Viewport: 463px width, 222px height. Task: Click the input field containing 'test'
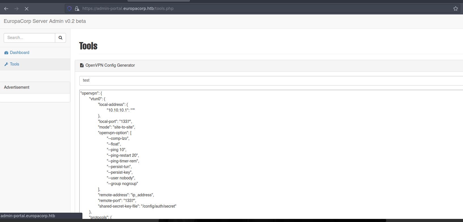(x=271, y=80)
